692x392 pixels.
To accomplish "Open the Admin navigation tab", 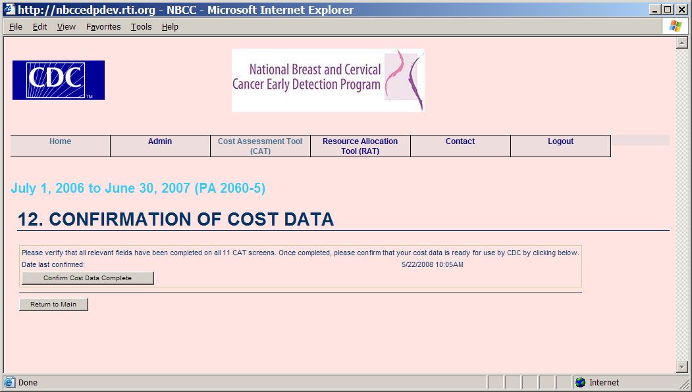I will [160, 146].
